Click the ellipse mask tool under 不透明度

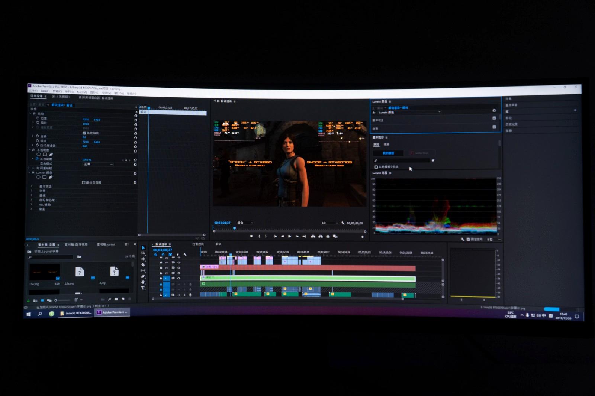pos(39,155)
